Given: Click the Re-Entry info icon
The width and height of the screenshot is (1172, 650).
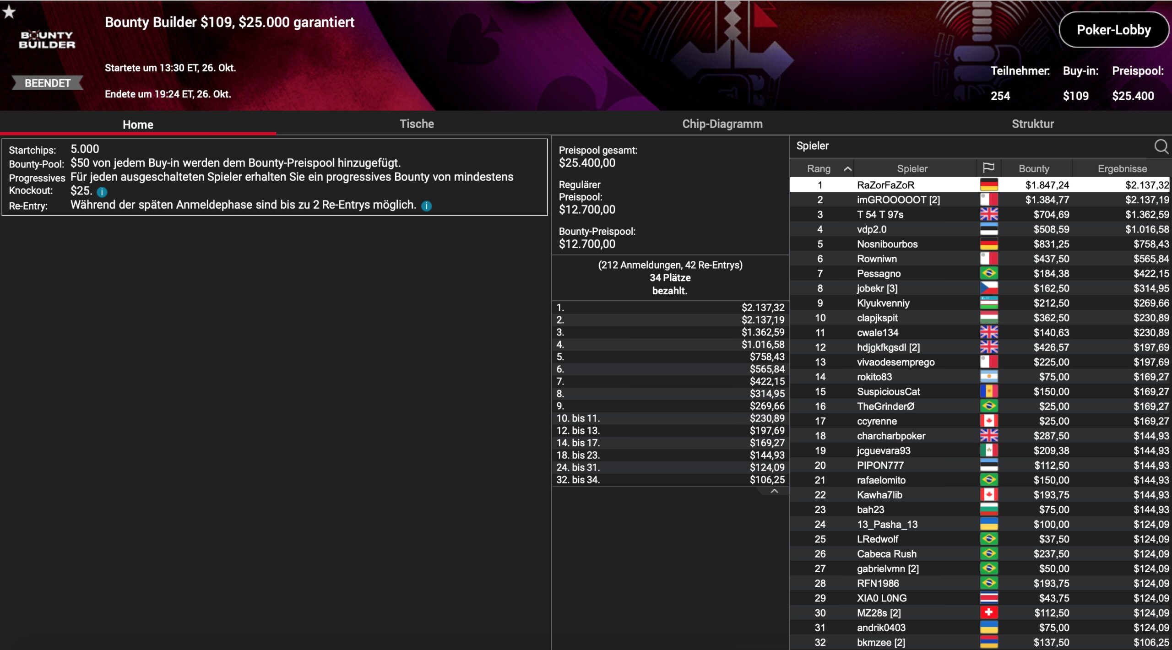Looking at the screenshot, I should click(x=426, y=206).
